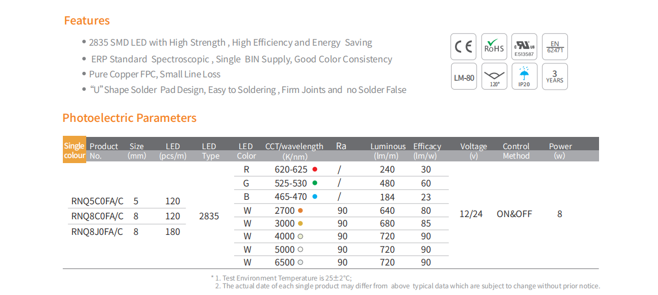The width and height of the screenshot is (658, 295).
Task: Select product number RNQ8J0FA/C
Action: pos(97,232)
